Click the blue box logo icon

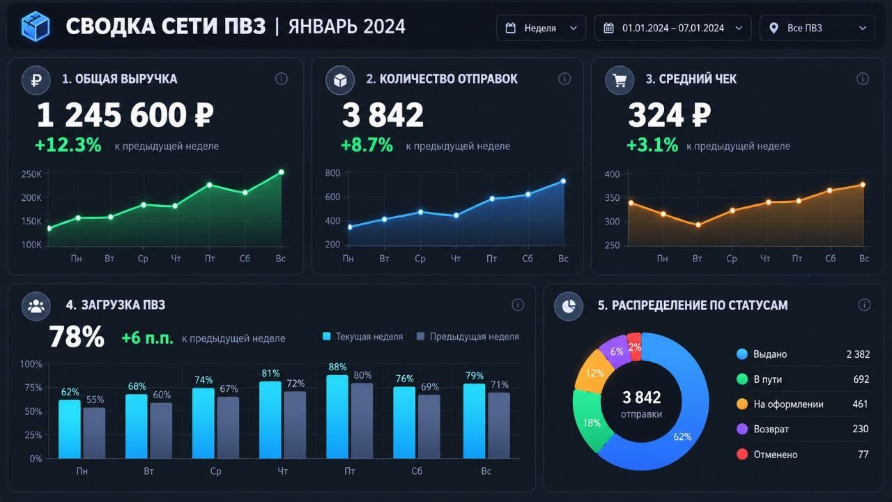(x=36, y=27)
